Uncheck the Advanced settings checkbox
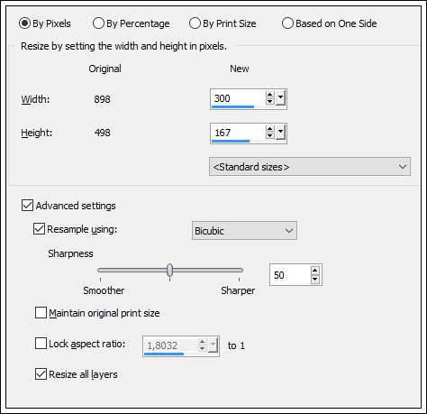This screenshot has width=427, height=414. pos(27,206)
